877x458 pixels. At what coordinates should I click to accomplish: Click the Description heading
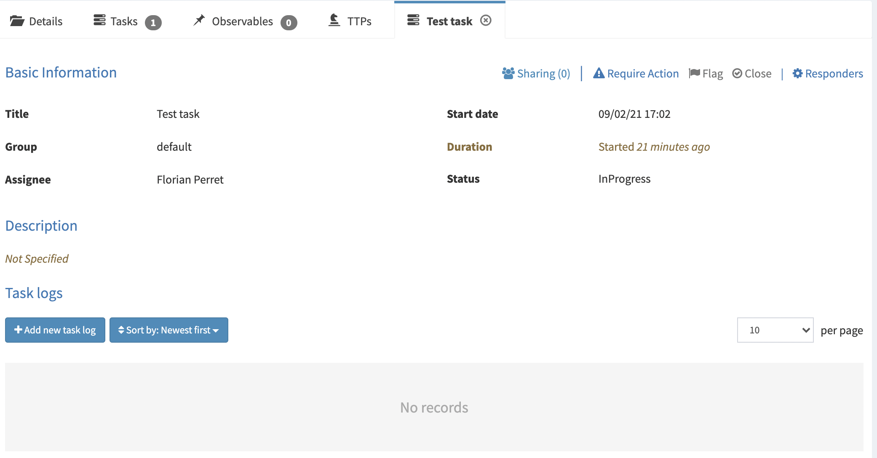point(41,226)
